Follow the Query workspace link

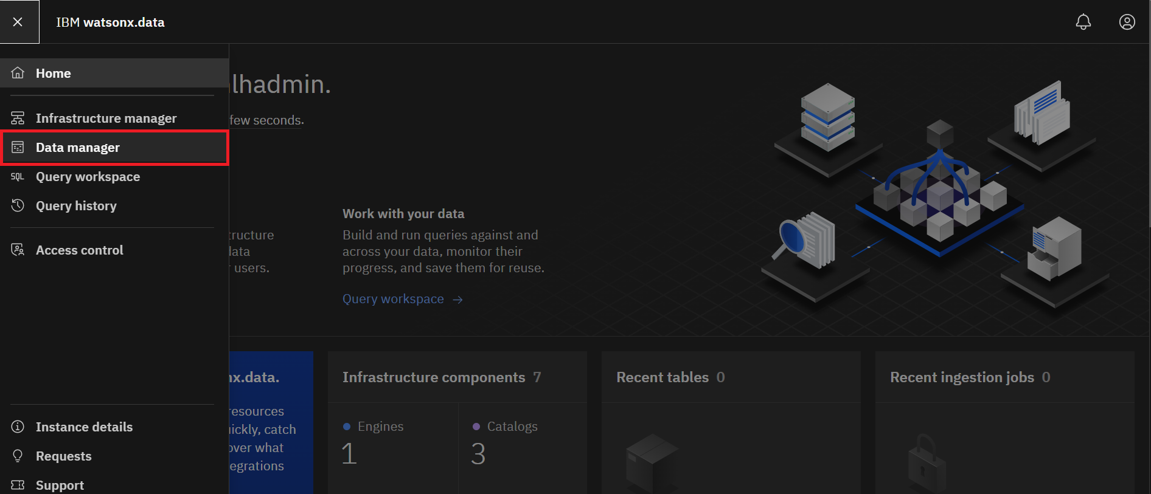[393, 299]
